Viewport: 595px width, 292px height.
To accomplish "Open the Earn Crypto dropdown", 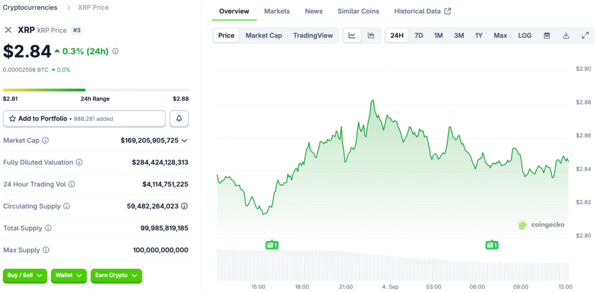I will (x=116, y=276).
